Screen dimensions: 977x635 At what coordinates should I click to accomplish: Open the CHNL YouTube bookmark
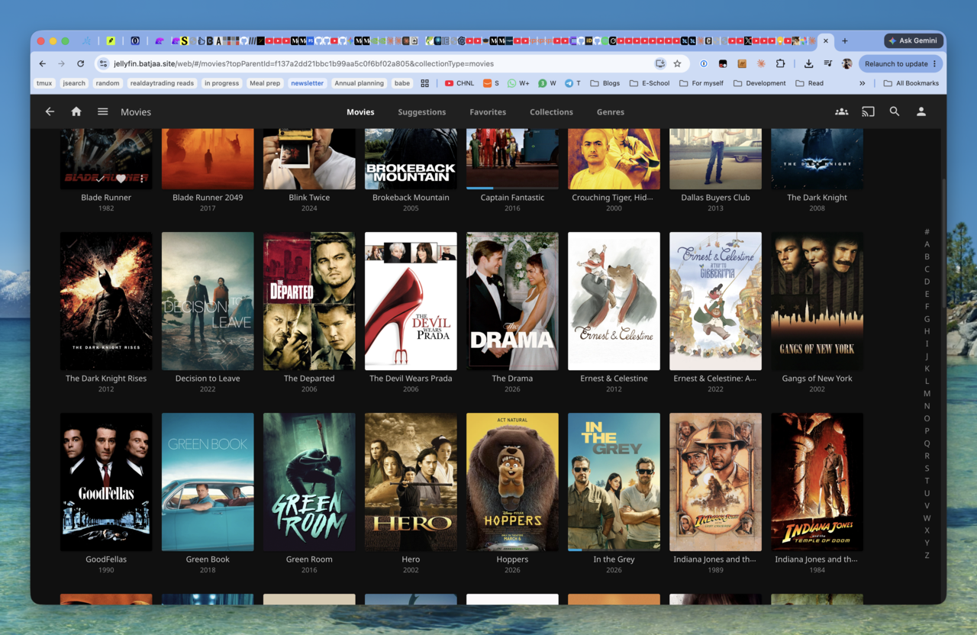(x=459, y=83)
